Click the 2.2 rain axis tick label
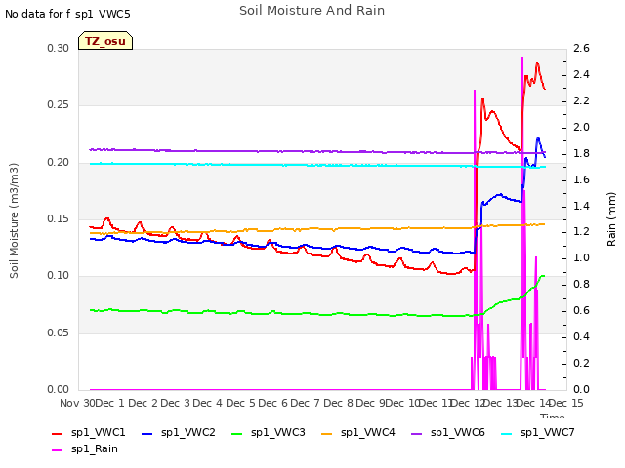Viewport: 625px width, 468px height. [582, 100]
